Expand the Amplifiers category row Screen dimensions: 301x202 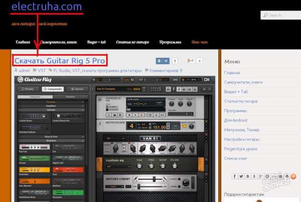click(51, 106)
